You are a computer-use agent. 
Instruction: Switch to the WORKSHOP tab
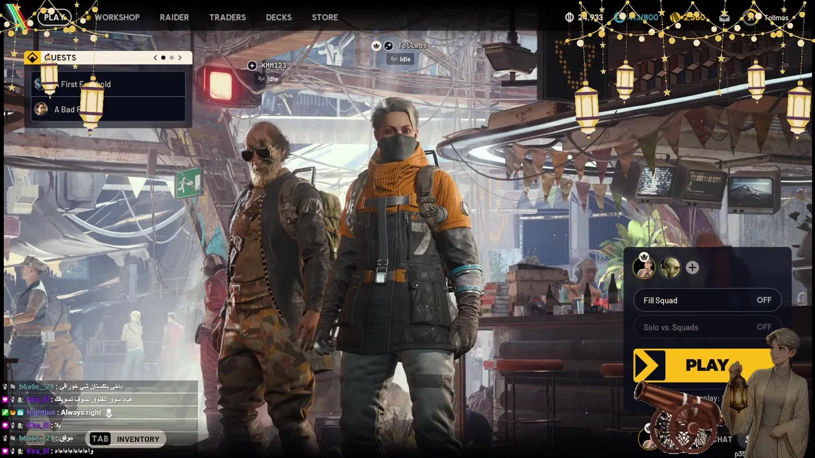pos(117,17)
